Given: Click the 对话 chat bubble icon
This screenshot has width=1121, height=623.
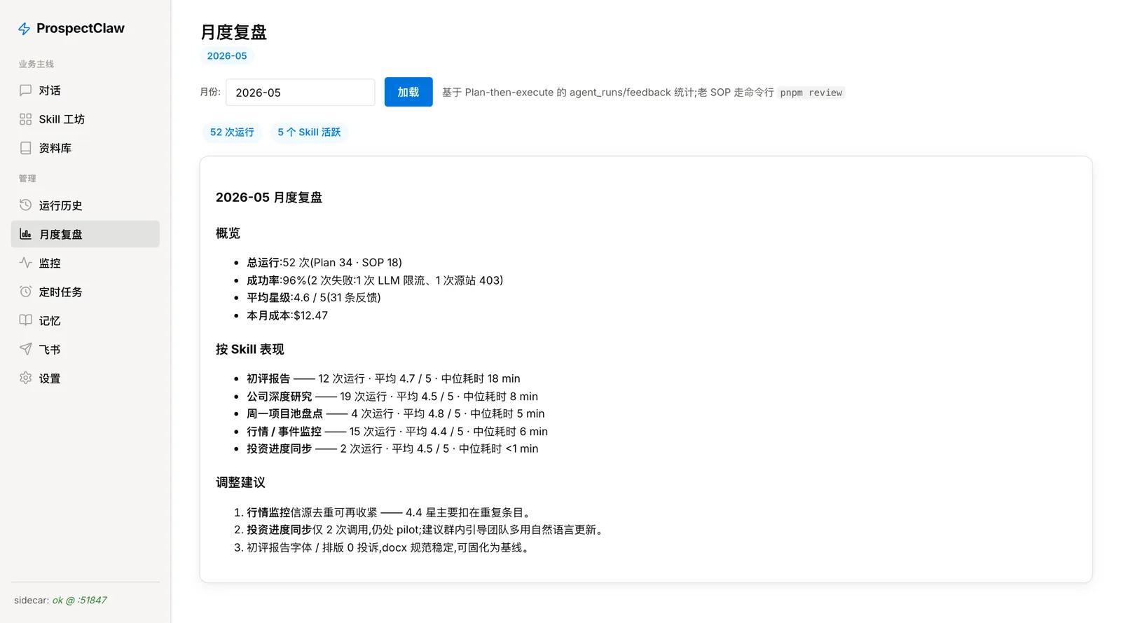Looking at the screenshot, I should click(26, 90).
